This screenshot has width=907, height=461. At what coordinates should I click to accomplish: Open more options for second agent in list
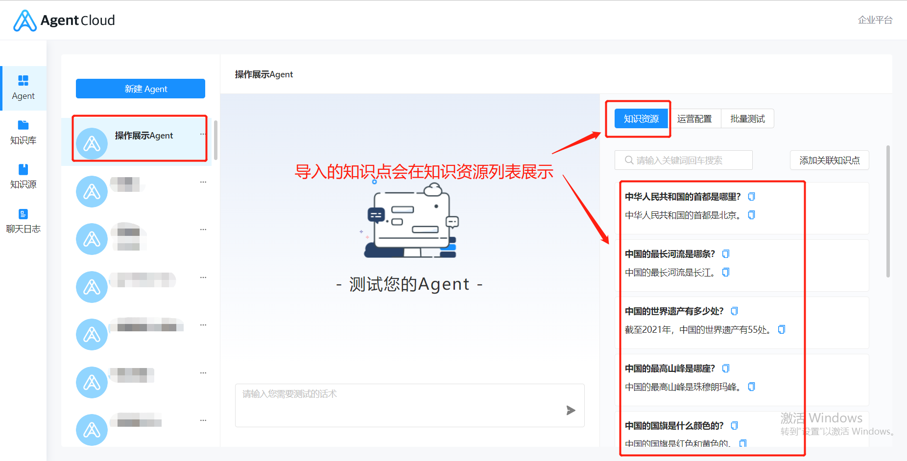click(x=203, y=182)
